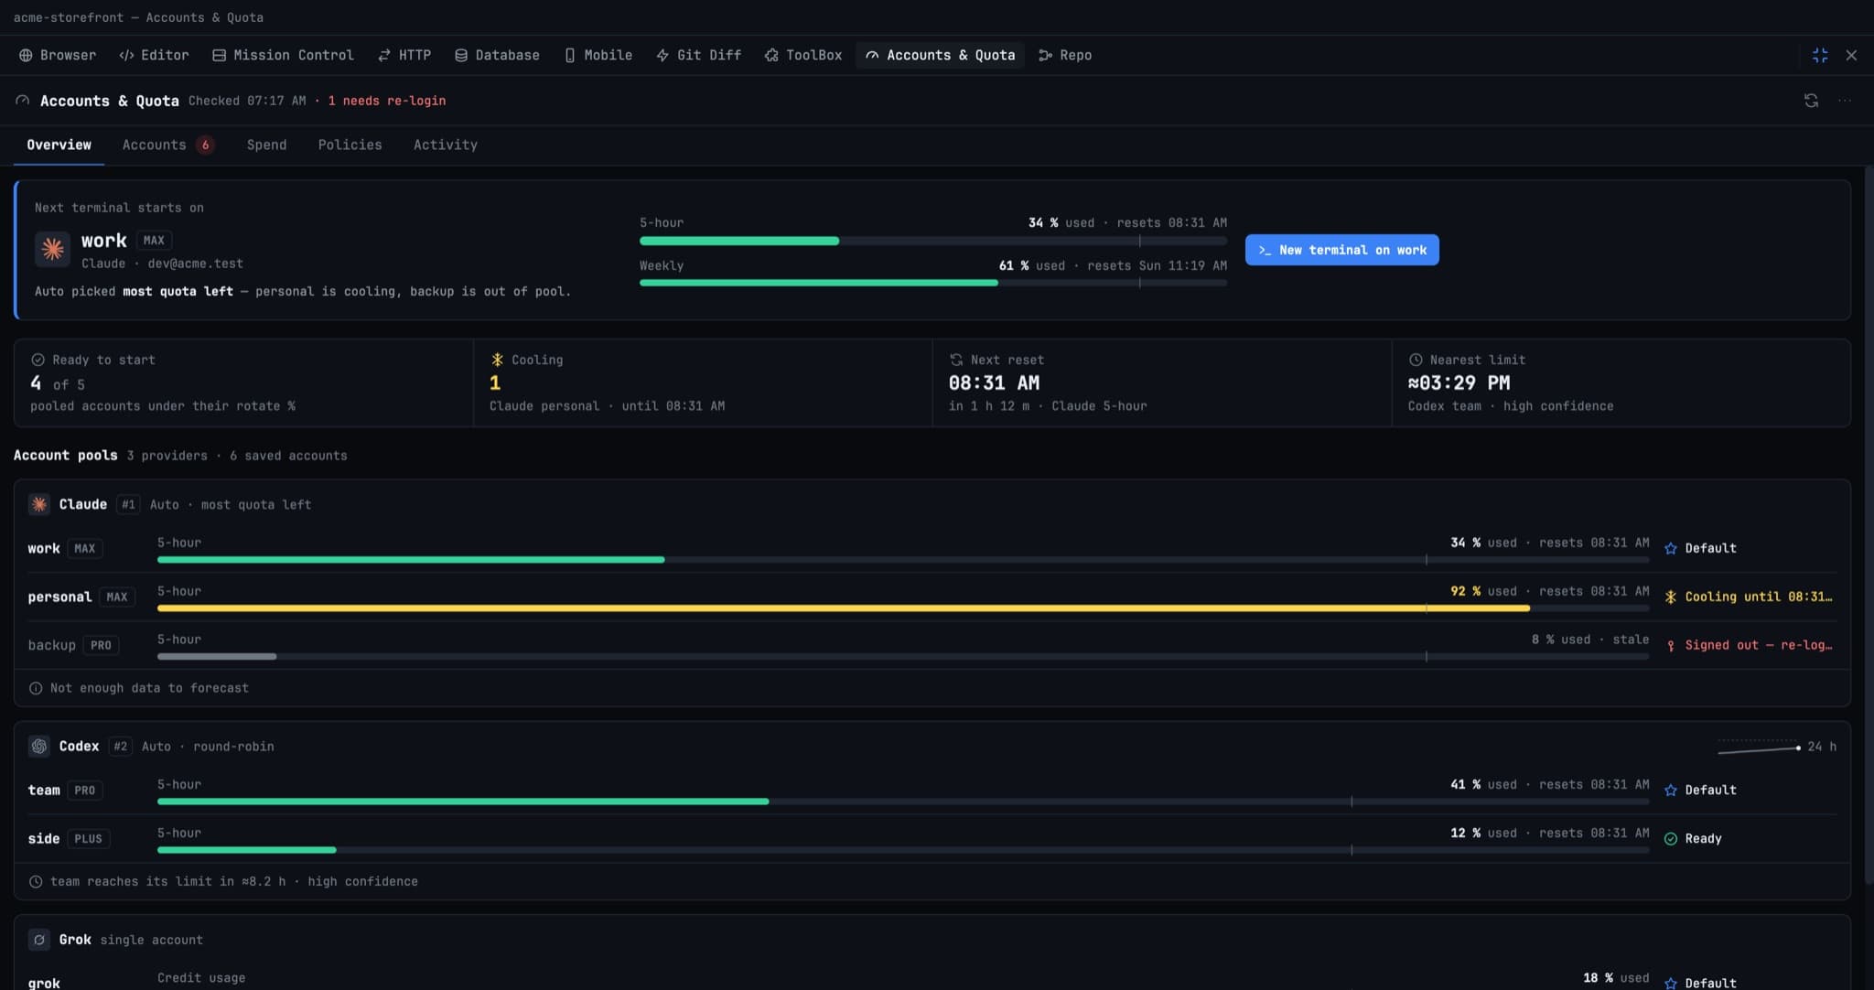Switch to the Accounts sub-tab

[x=168, y=145]
